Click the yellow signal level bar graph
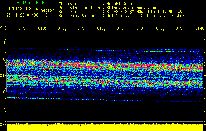This screenshot has width=206, height=131. (x=105, y=127)
